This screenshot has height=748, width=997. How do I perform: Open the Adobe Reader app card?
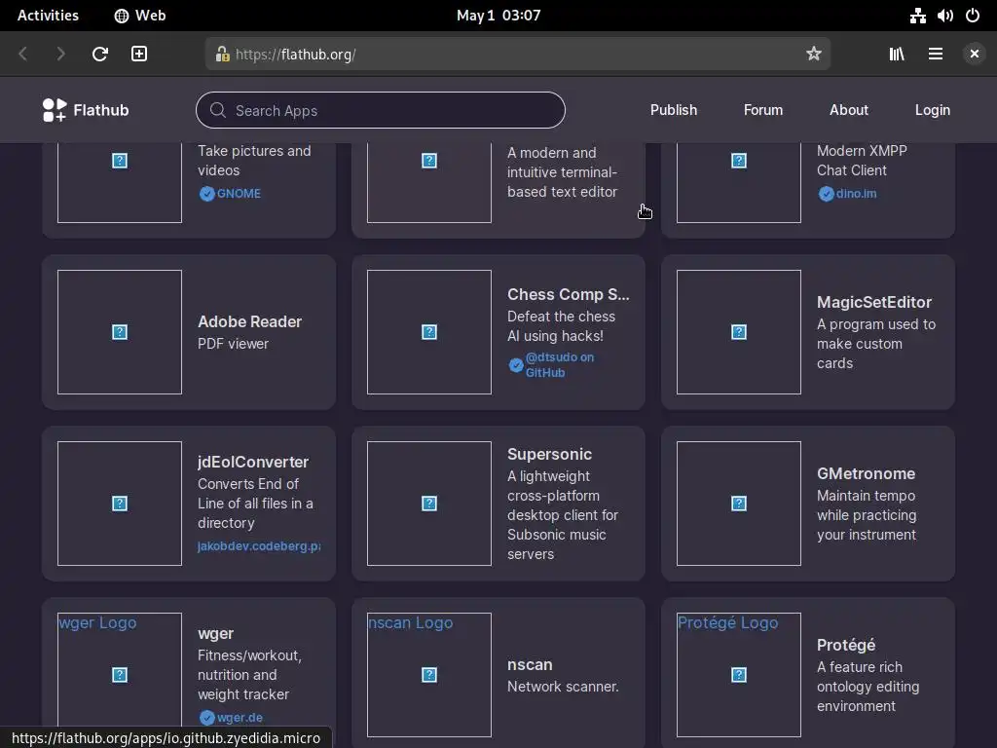click(x=189, y=332)
